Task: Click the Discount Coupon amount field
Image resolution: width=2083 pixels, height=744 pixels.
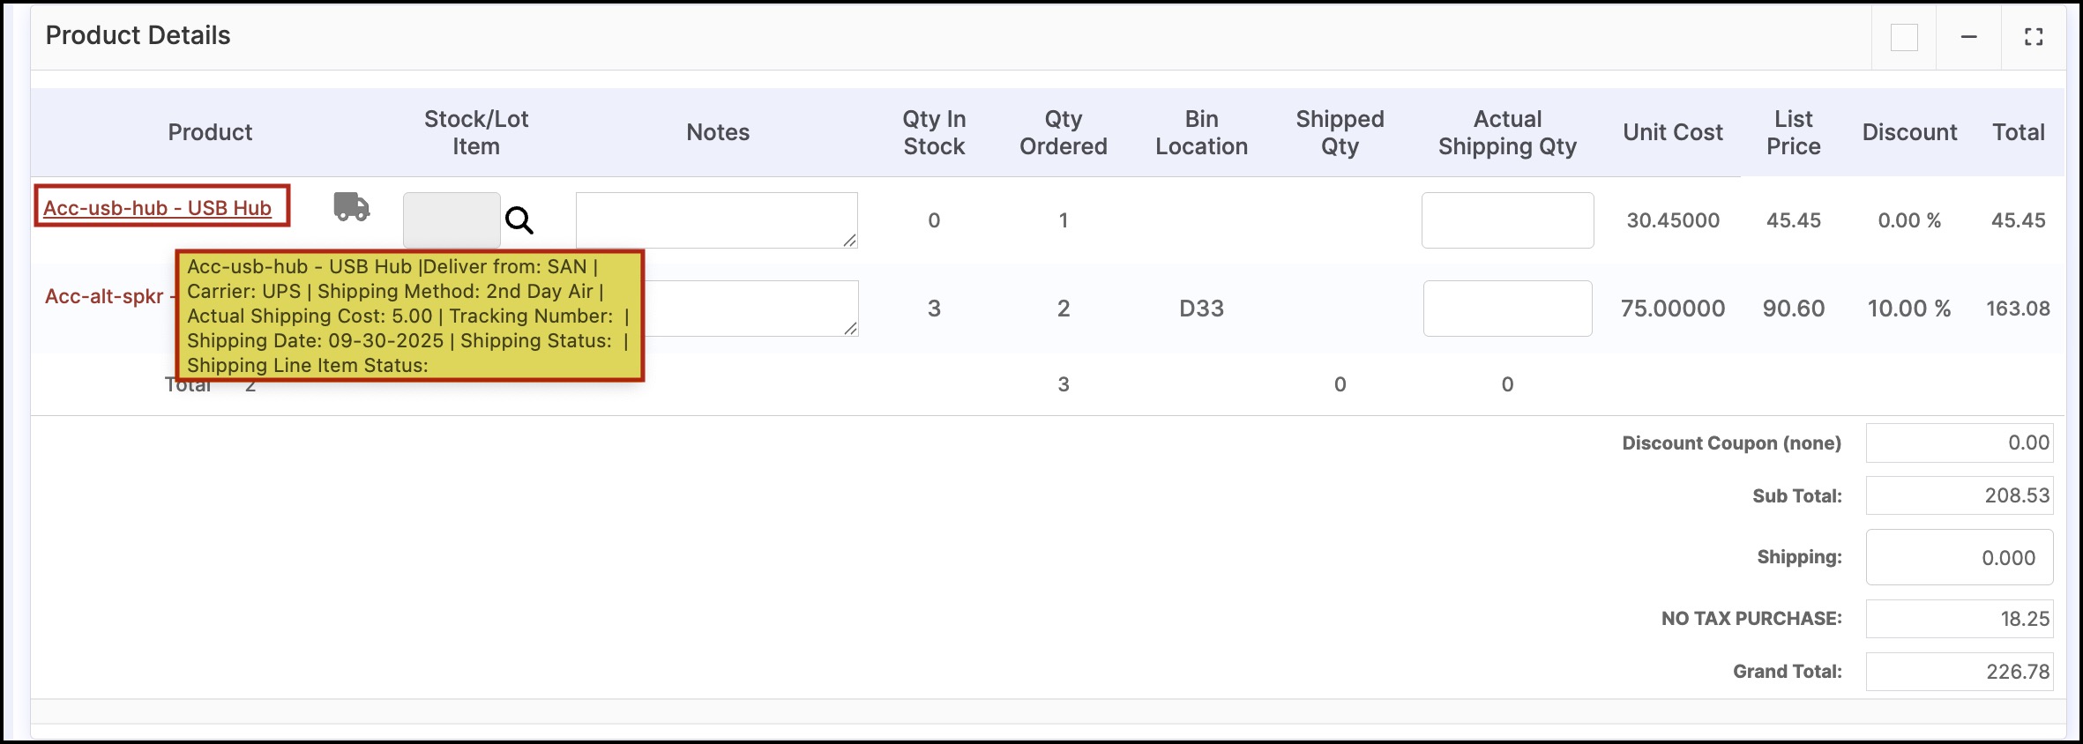Action: [x=1960, y=443]
